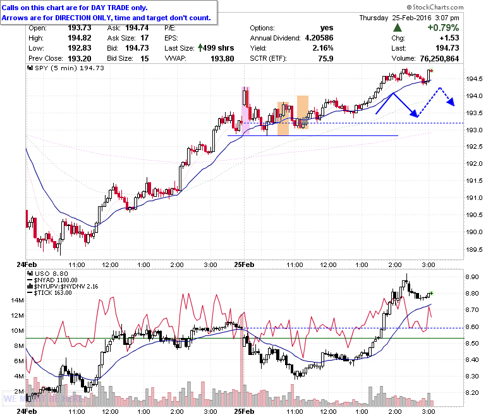
Task: Click the 194.5 price axis label
Action: [x=474, y=78]
